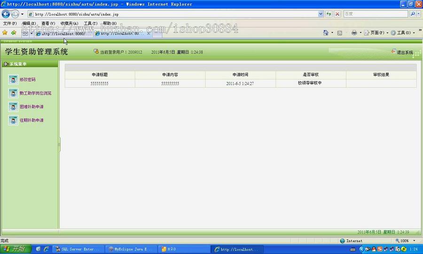This screenshot has height=254, width=423.
Task: Click the 勤工助学岗位浏览 sidebar icon
Action: click(13, 93)
